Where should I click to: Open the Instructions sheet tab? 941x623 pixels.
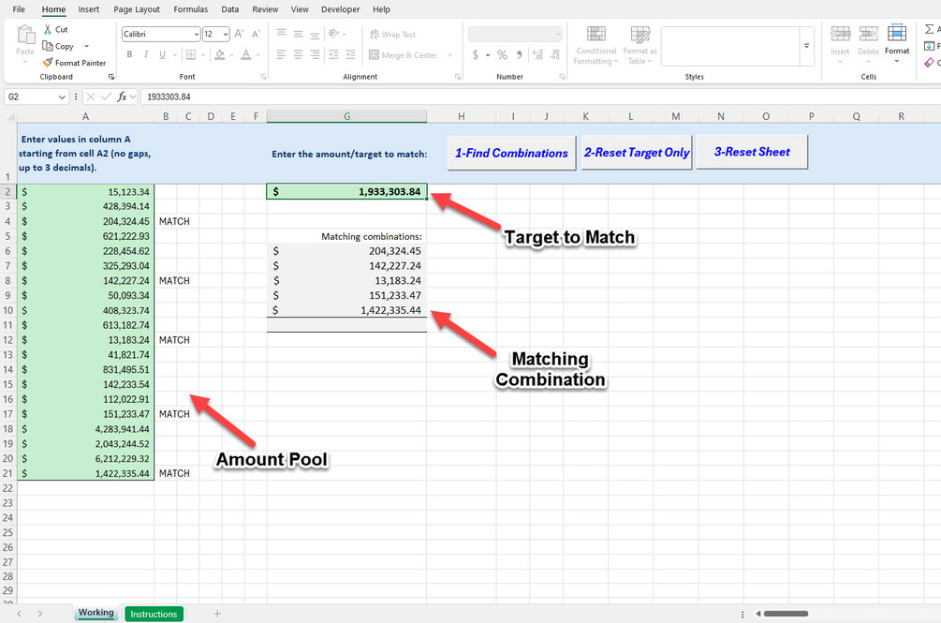coord(153,614)
